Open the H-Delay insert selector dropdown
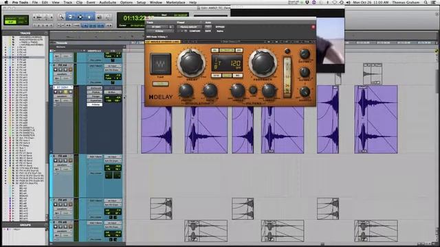The width and height of the screenshot is (440, 247). 160,31
